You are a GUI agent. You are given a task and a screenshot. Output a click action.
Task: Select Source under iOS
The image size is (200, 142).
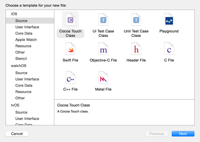click(30, 21)
